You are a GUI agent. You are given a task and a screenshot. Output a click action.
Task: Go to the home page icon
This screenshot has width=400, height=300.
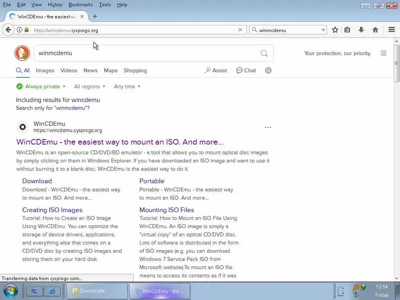pyautogui.click(x=375, y=30)
